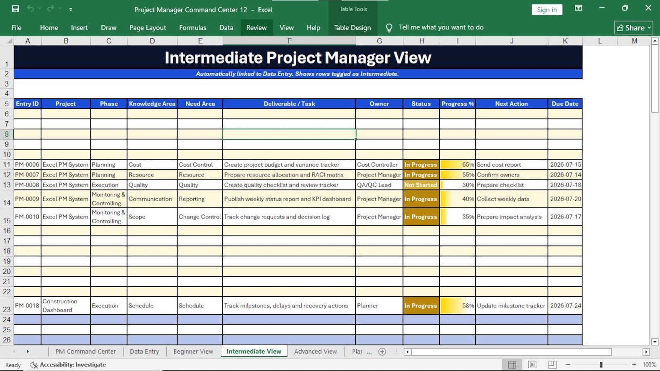Select the Review ribbon tab
Screen dimensions: 660x371
coord(256,27)
